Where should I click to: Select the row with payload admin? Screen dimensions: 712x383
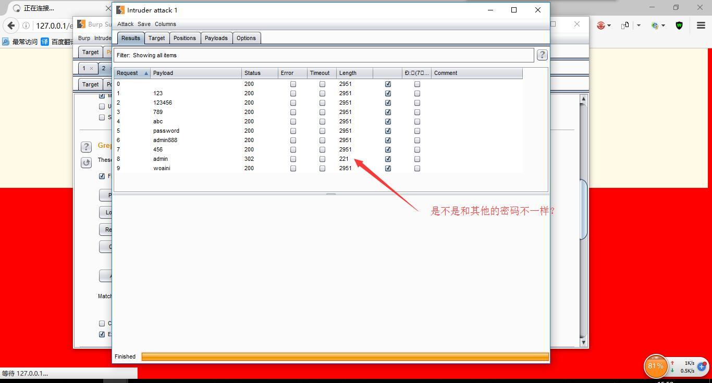pyautogui.click(x=318, y=159)
